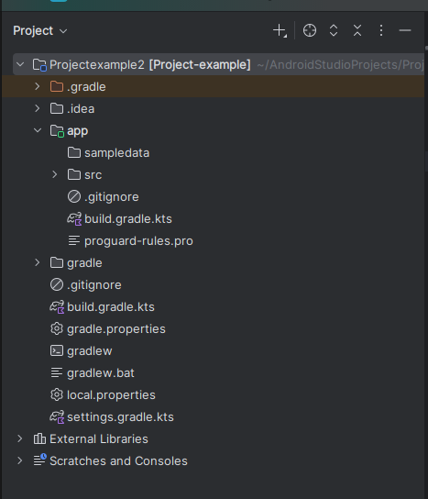Expand the .idea folder

(38, 108)
